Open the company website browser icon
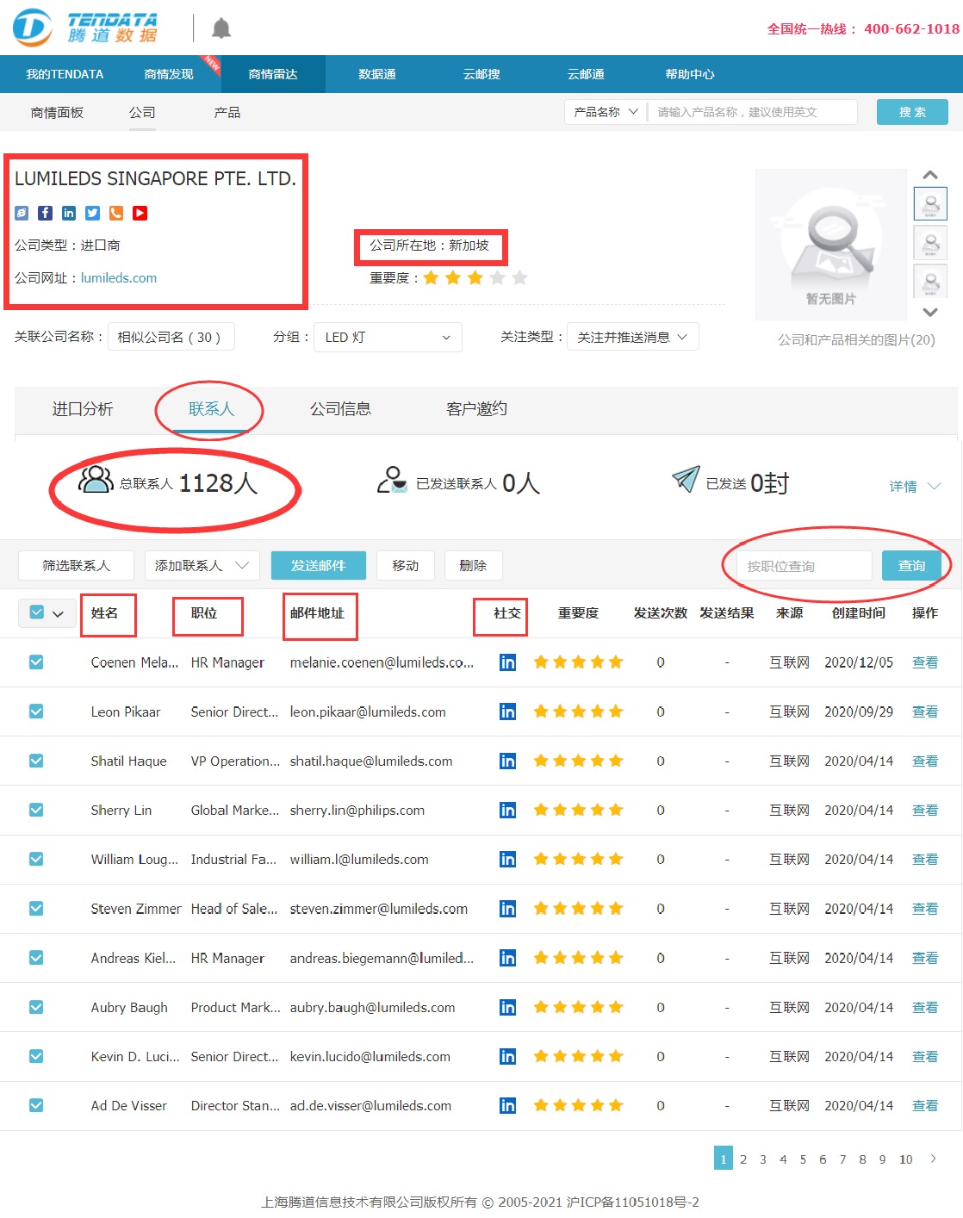 22,213
